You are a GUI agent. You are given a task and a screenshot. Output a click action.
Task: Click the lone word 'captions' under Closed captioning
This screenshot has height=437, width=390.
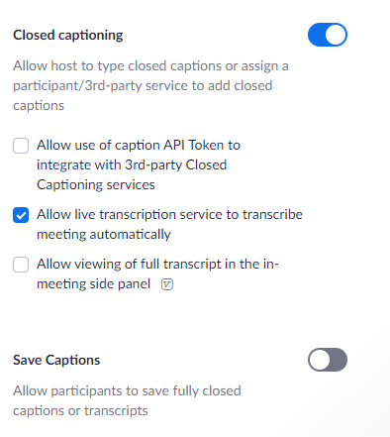[x=39, y=106]
